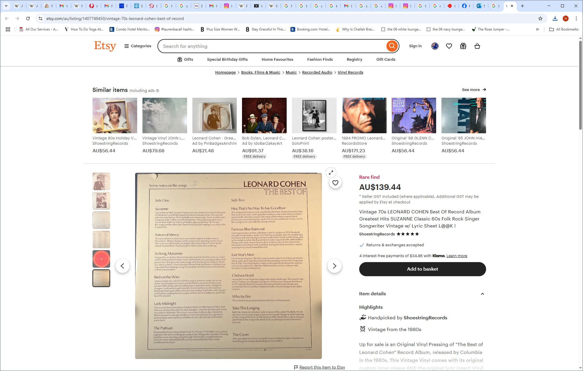Expand listing image to fullscreen
This screenshot has width=583, height=371.
point(331,173)
